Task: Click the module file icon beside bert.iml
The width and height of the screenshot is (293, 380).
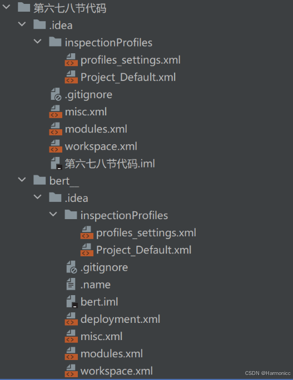Action: [72, 302]
